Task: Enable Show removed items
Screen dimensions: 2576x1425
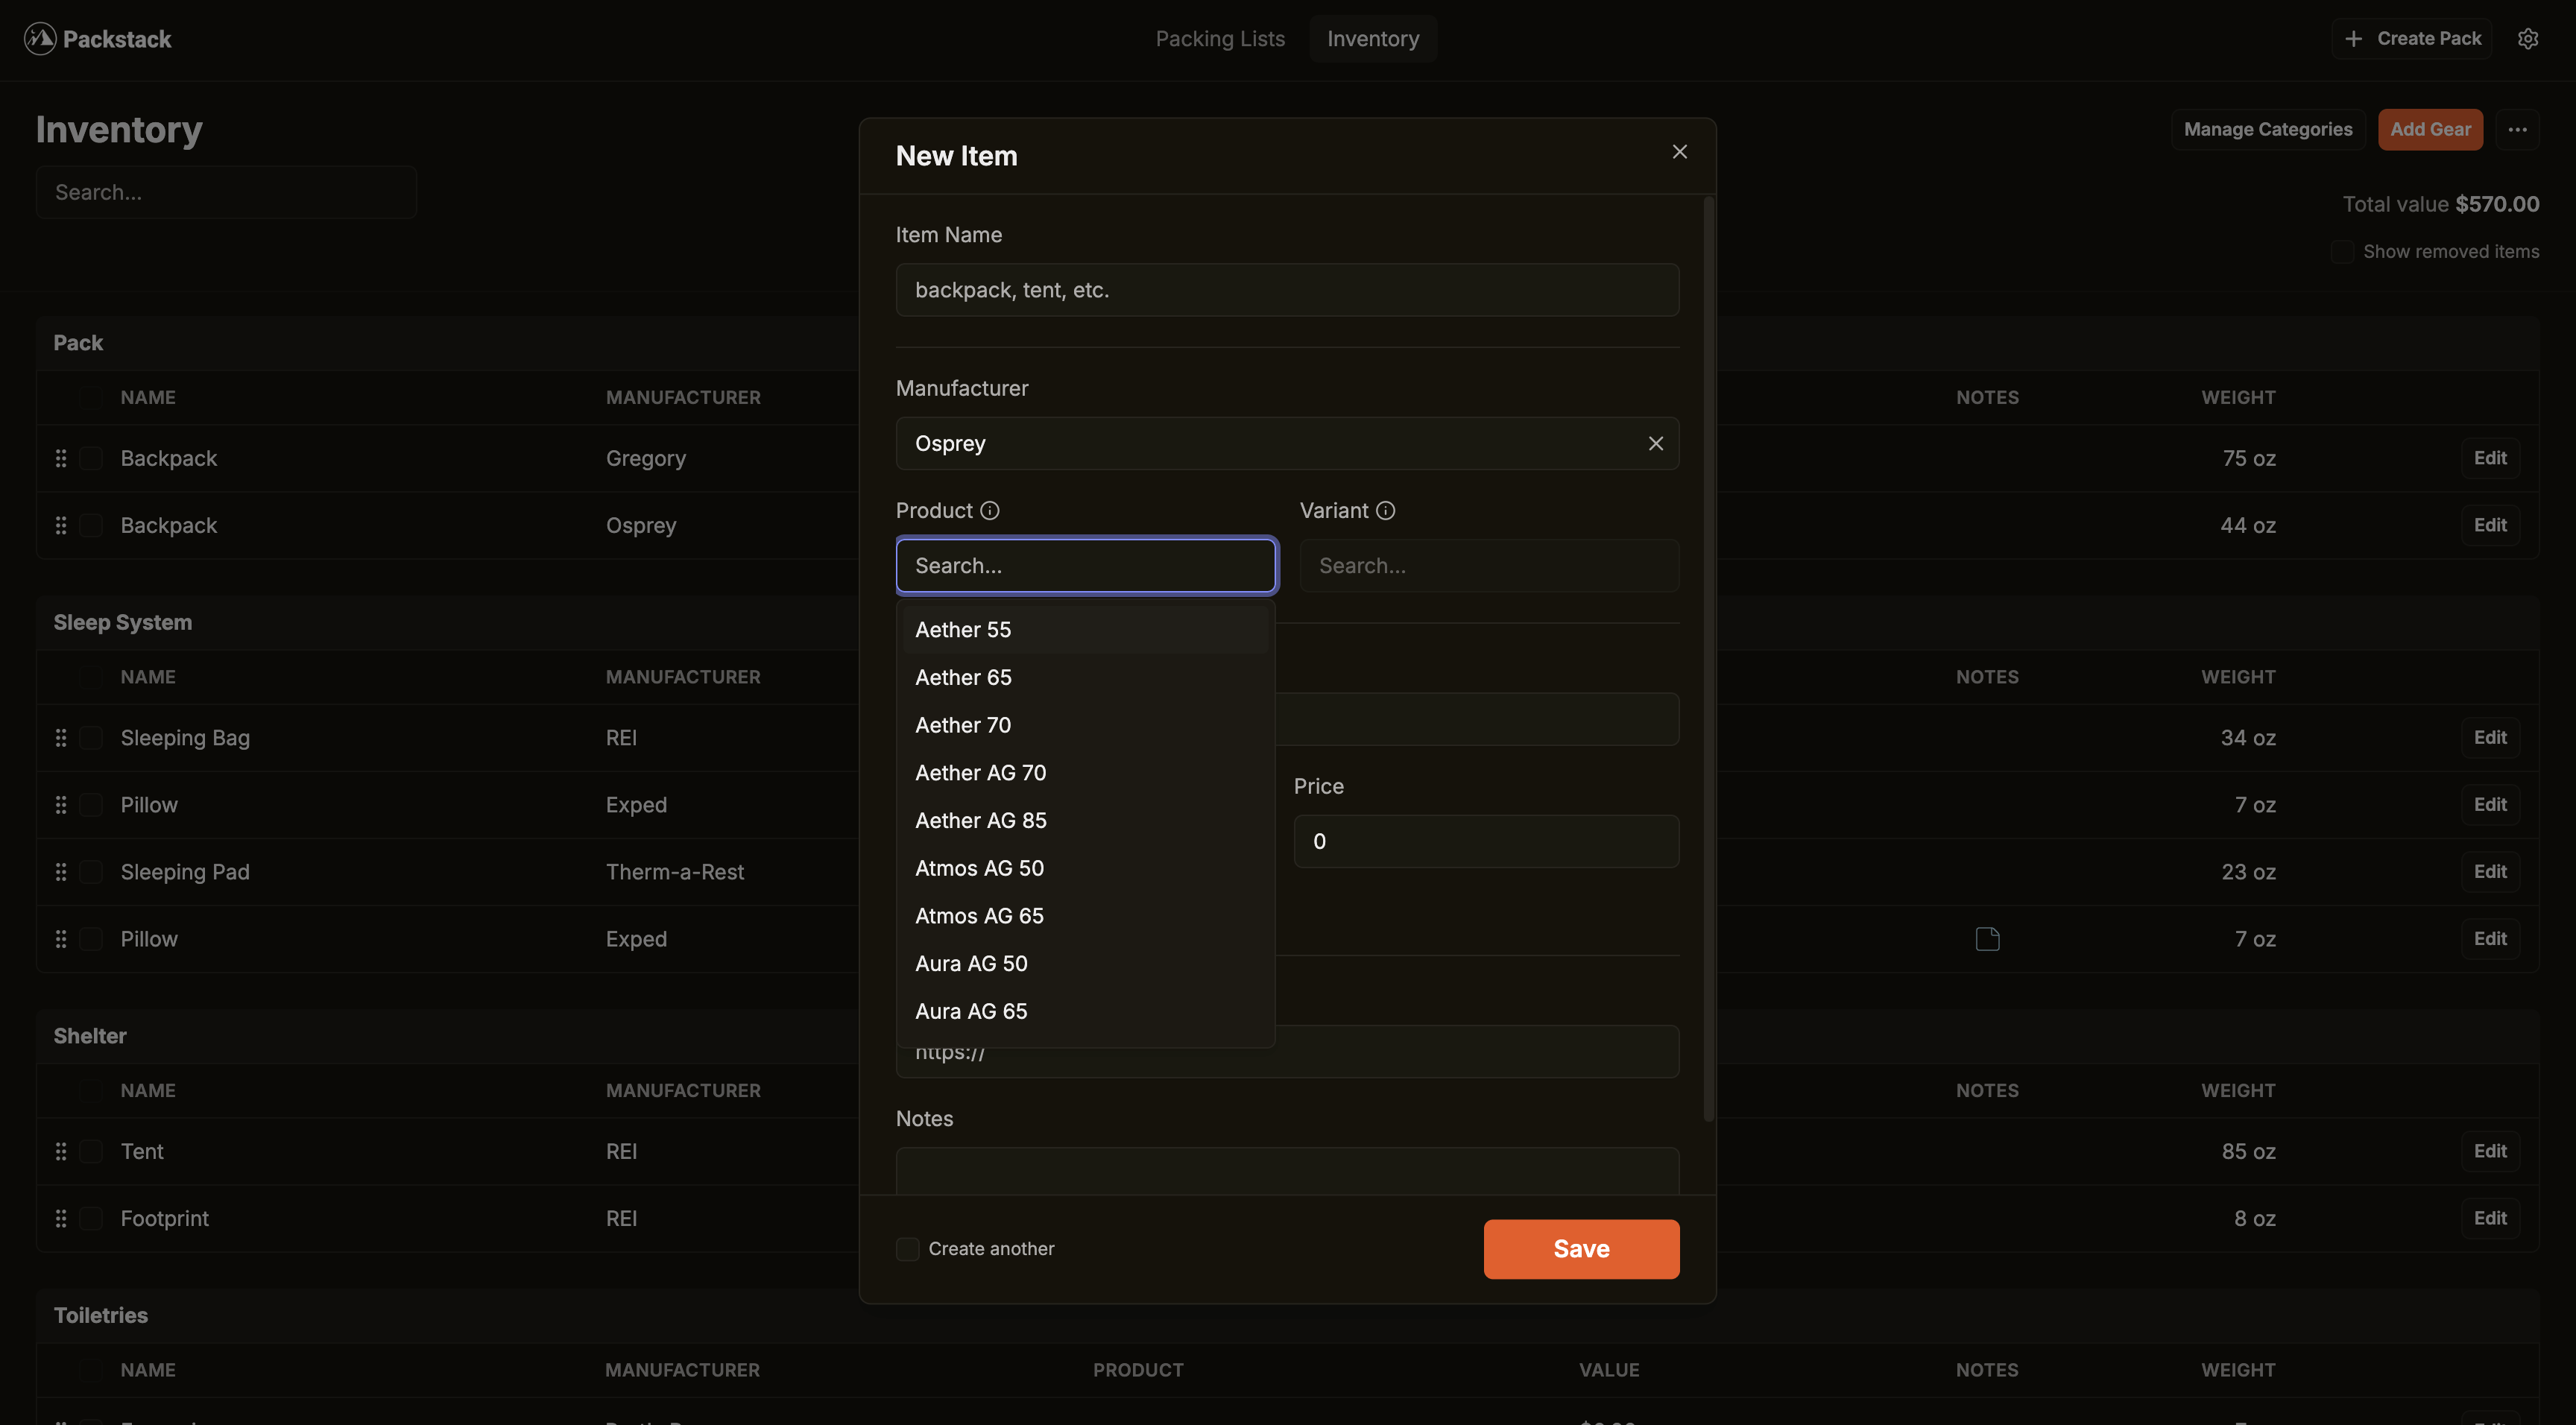Action: [x=2343, y=251]
